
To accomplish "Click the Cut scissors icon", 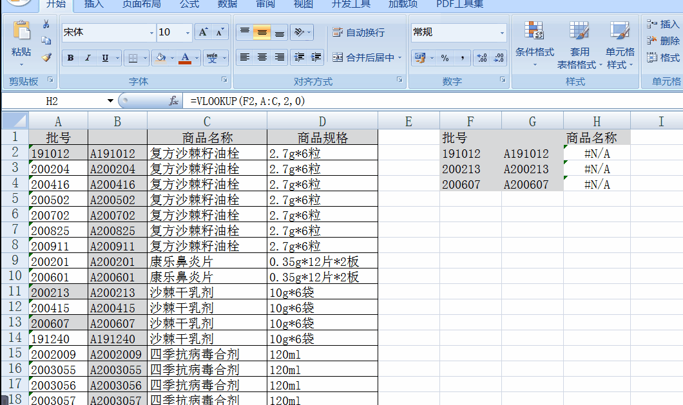I will coord(46,24).
